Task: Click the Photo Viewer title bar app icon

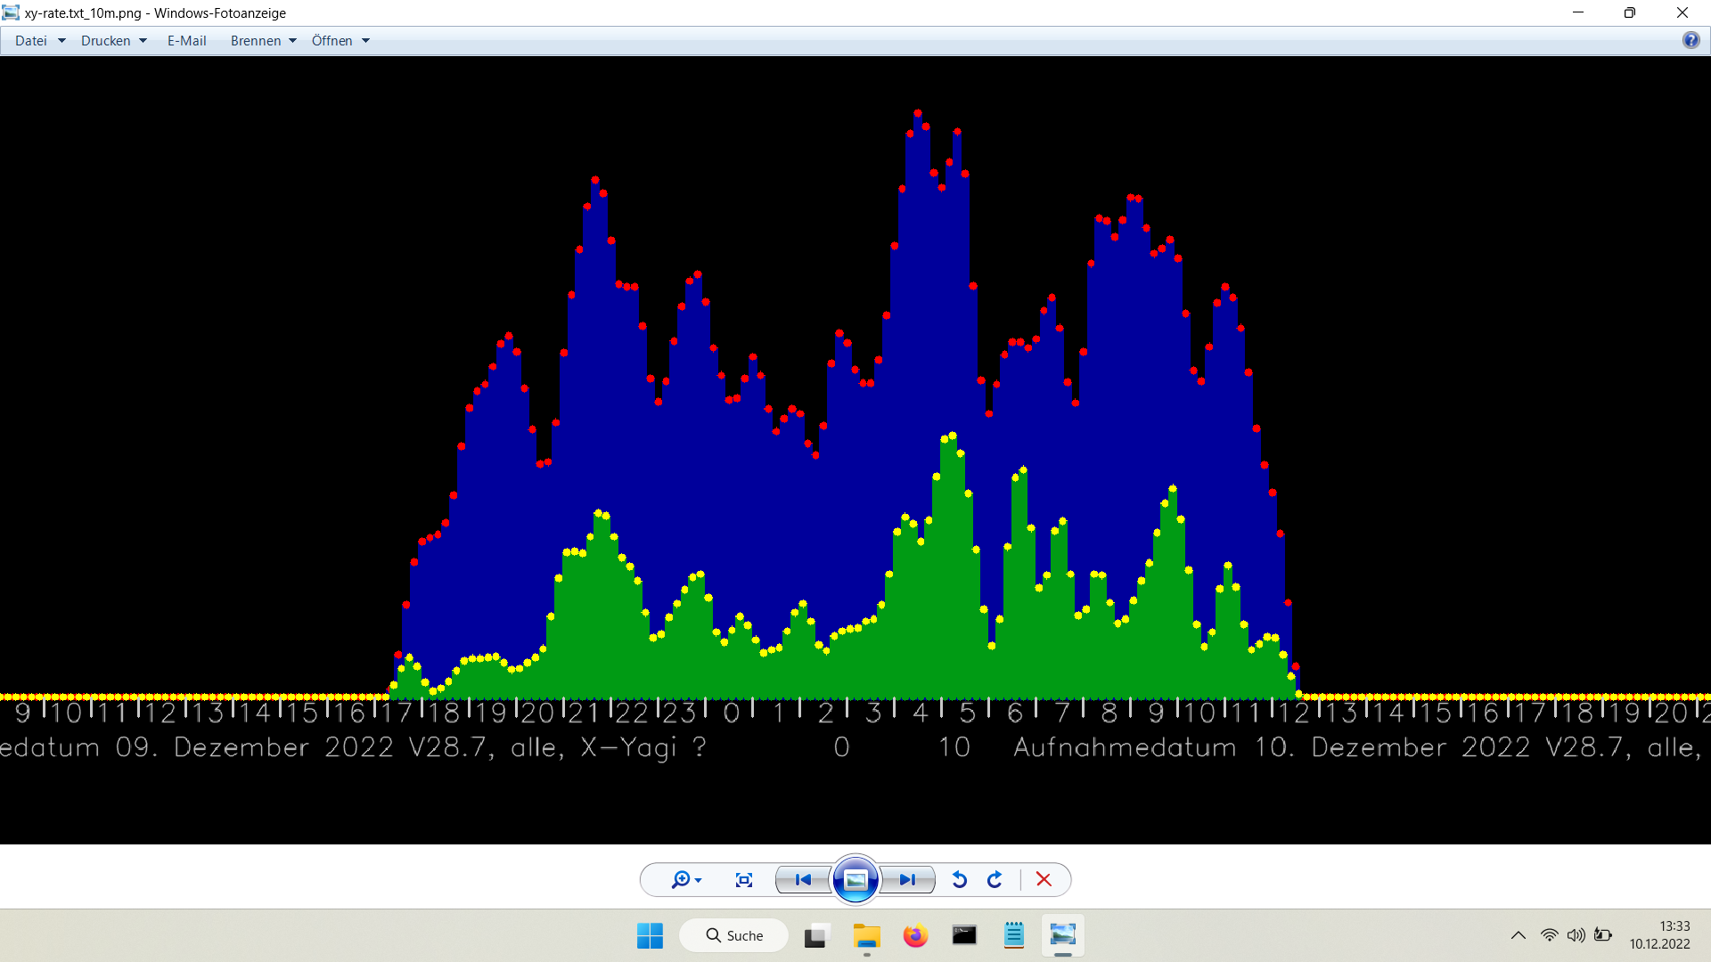Action: pyautogui.click(x=11, y=12)
